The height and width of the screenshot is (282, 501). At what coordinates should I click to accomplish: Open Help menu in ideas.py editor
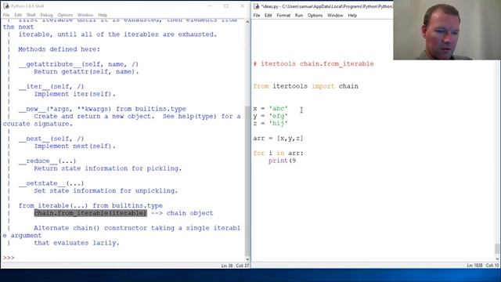(x=352, y=16)
